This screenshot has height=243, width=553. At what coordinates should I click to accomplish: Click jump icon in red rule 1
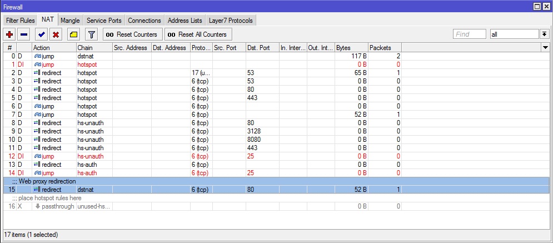pos(37,65)
